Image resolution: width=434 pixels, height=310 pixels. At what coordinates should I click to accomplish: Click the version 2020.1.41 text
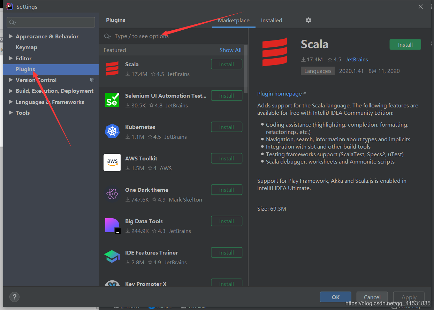(351, 71)
